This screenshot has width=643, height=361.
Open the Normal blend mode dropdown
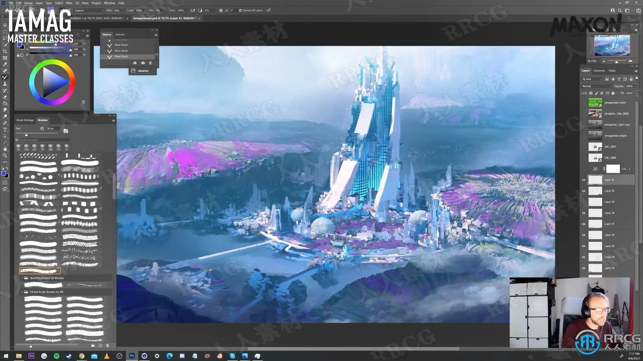point(596,86)
